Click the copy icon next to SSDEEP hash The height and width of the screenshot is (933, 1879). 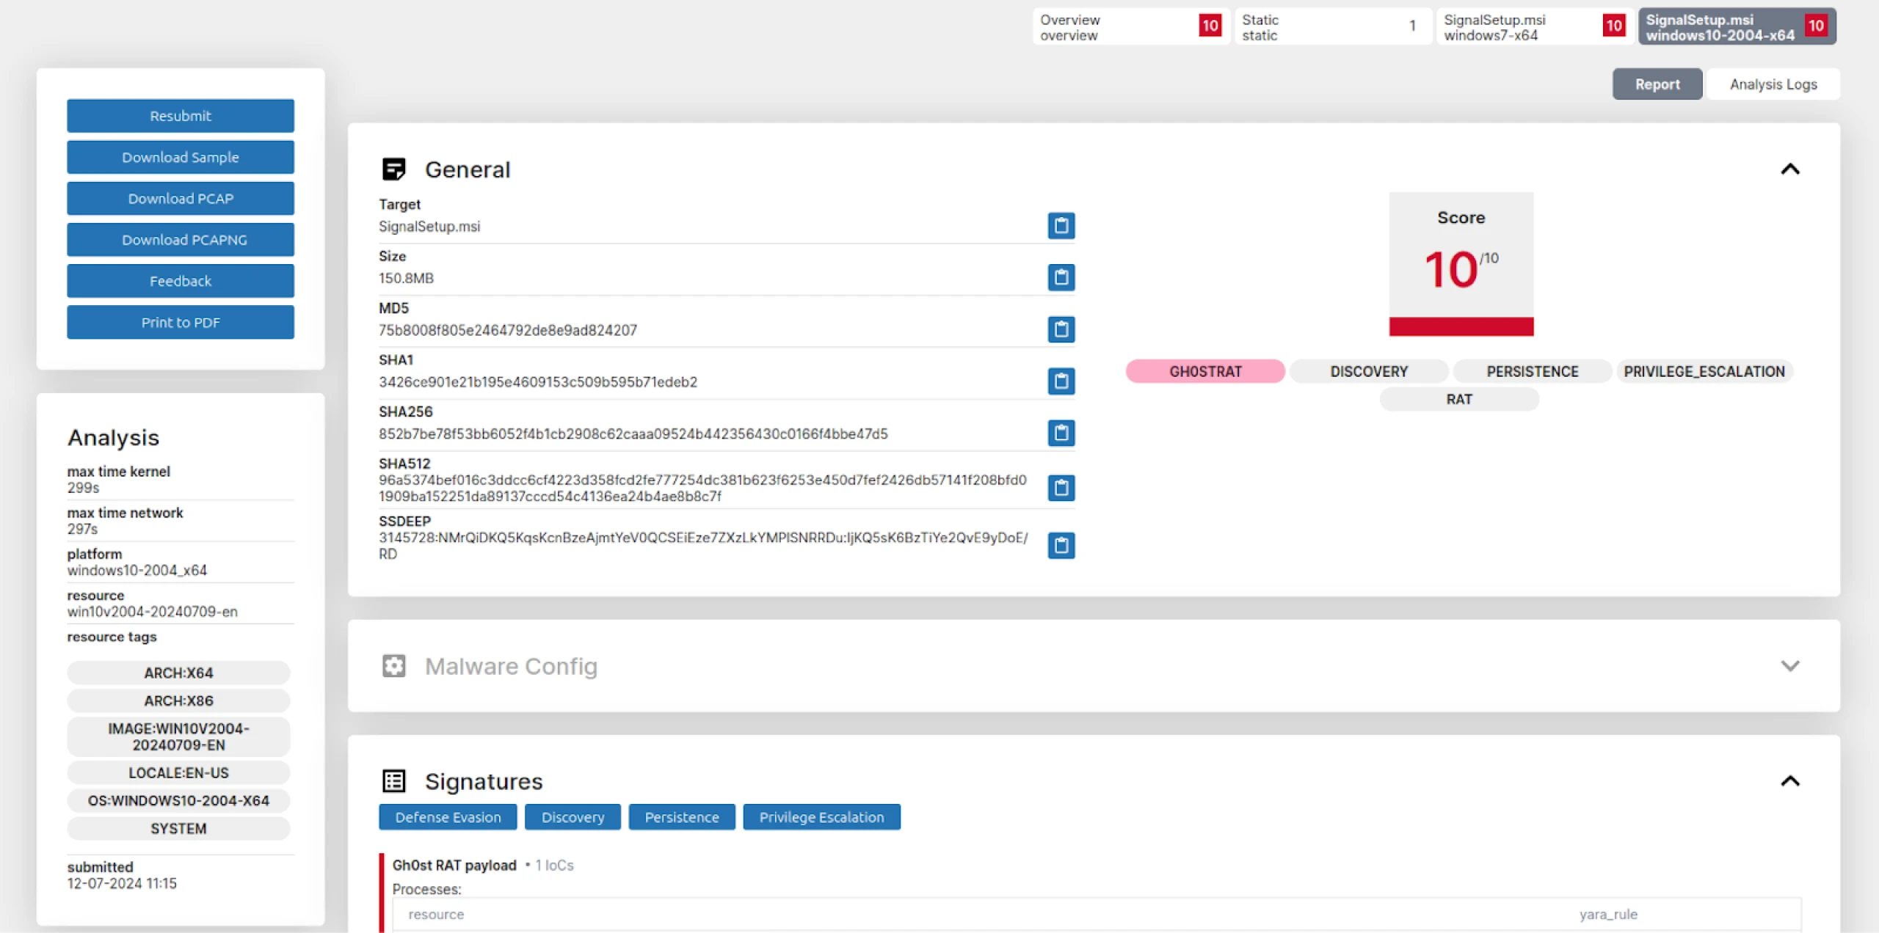point(1059,545)
